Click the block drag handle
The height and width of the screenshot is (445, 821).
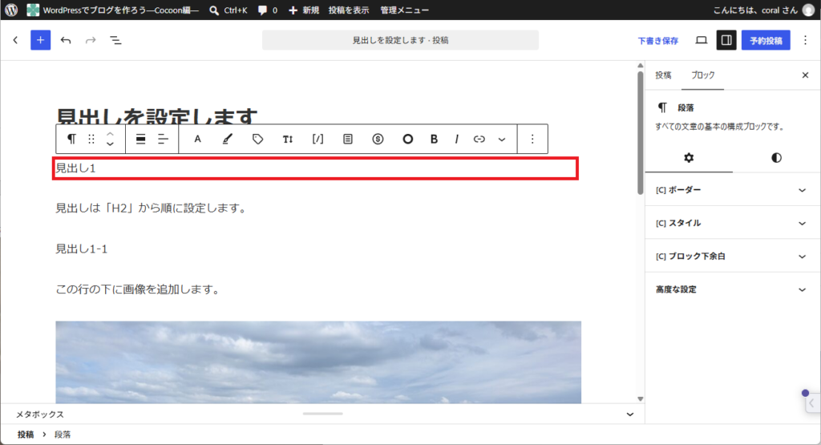(91, 139)
